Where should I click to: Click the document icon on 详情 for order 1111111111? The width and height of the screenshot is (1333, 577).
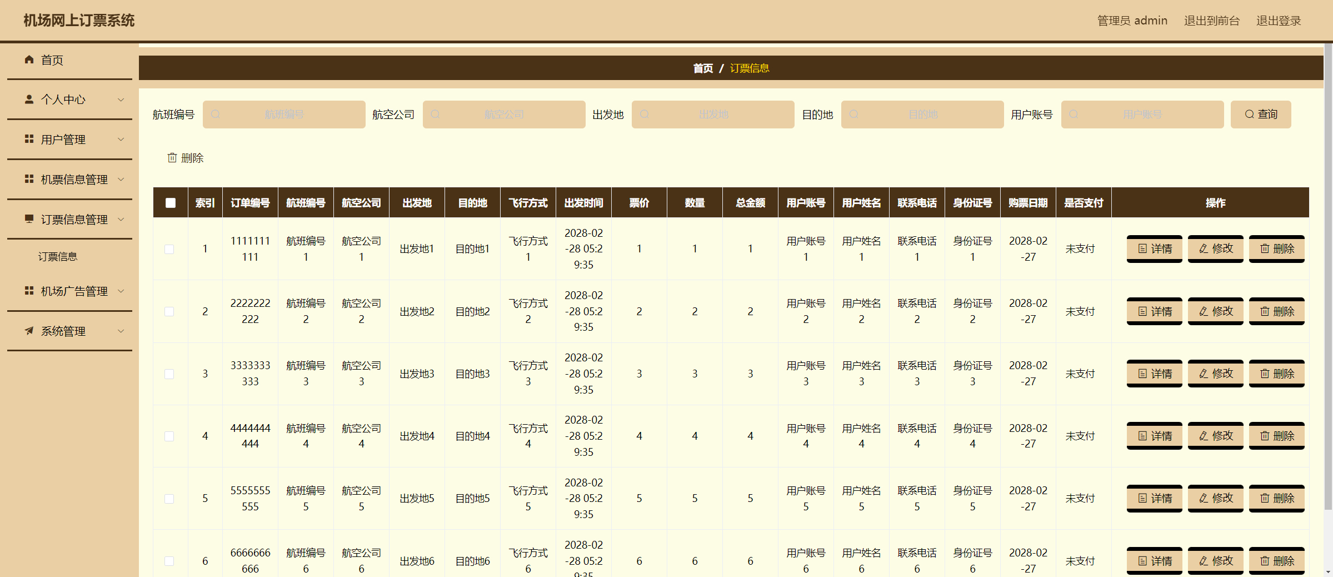click(1142, 248)
